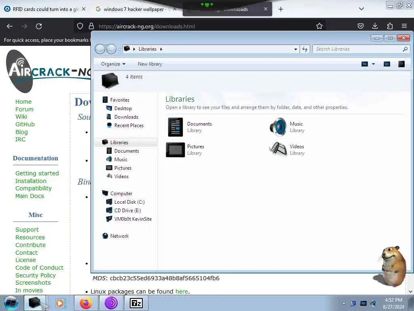
Task: Change your view icon in Explorer toolbar
Action: pos(365,64)
